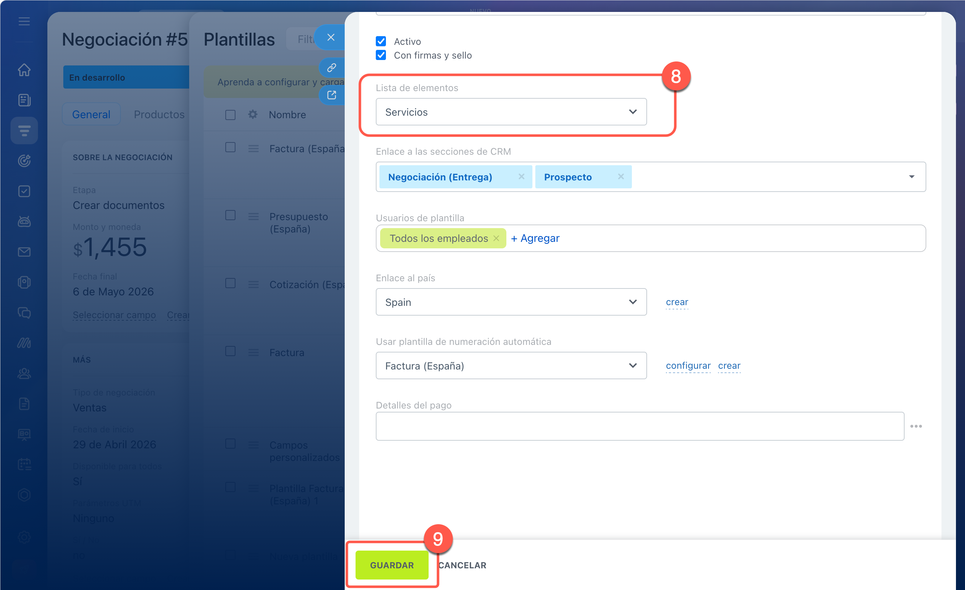
Task: Open the Lista de elementos dropdown
Action: click(x=511, y=112)
